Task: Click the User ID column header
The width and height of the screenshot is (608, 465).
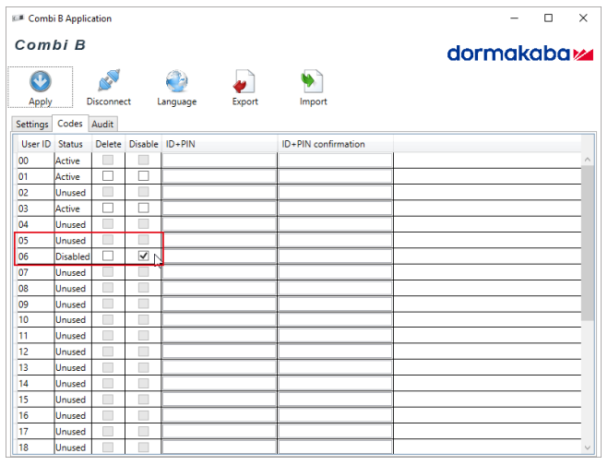Action: pyautogui.click(x=36, y=144)
